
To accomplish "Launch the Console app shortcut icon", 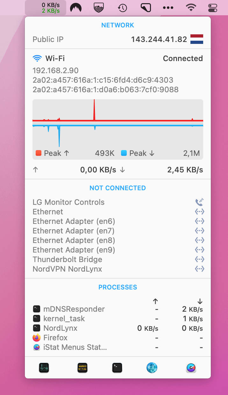I will click(x=82, y=368).
